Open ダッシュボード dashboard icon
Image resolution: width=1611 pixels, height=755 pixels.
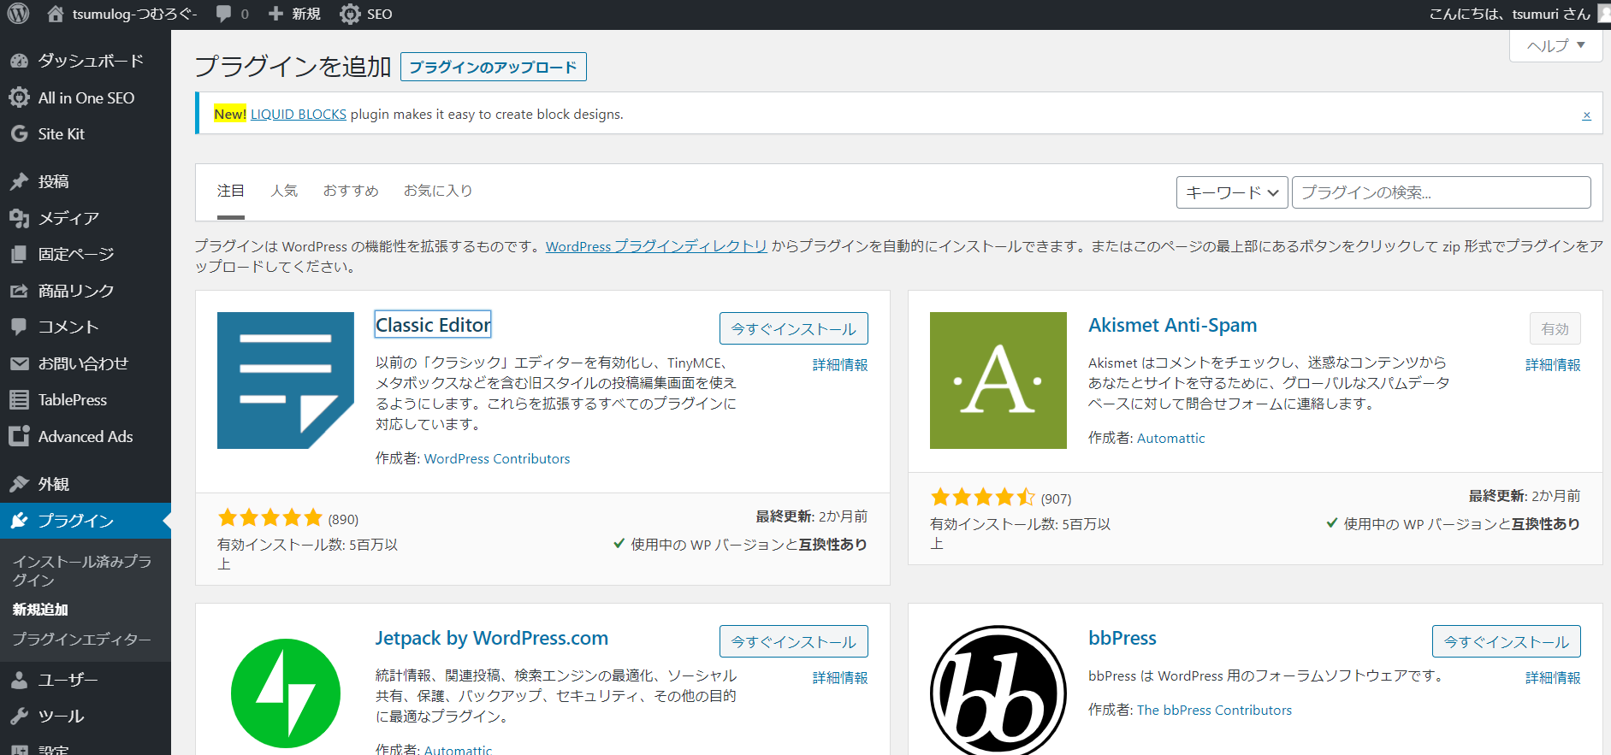point(19,61)
